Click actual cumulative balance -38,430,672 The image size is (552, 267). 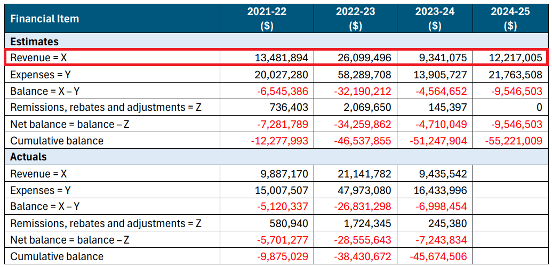pos(364,256)
